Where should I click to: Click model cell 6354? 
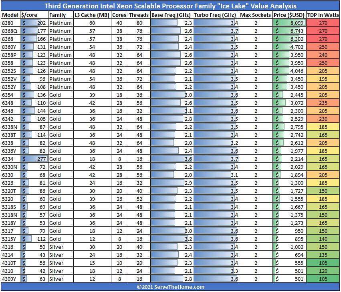[10, 95]
